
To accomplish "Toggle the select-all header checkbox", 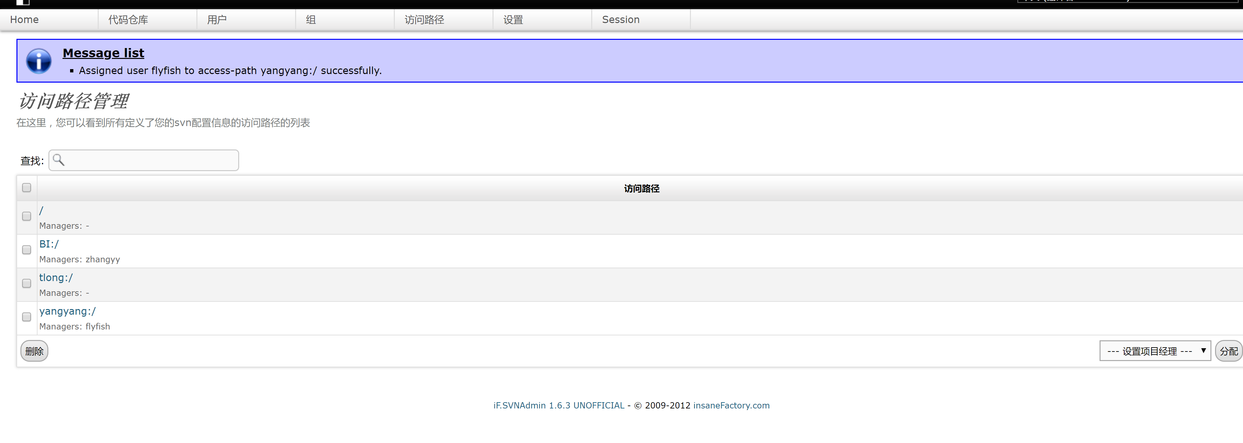I will (x=27, y=188).
